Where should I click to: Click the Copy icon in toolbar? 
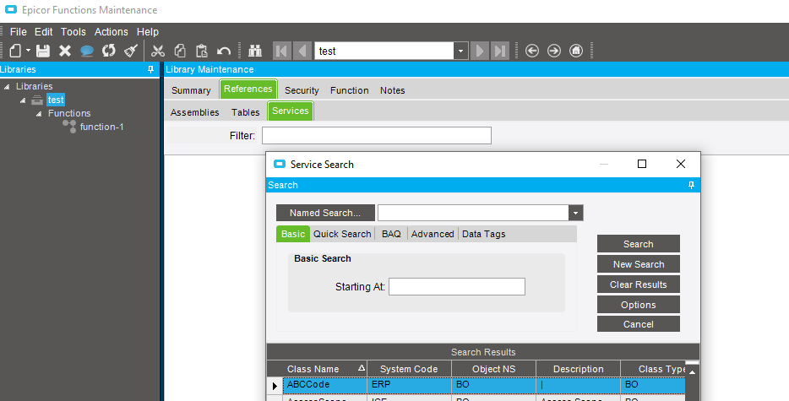click(x=180, y=51)
